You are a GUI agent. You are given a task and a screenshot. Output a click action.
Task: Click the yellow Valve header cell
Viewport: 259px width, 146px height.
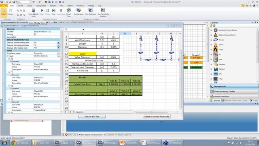click(x=83, y=54)
